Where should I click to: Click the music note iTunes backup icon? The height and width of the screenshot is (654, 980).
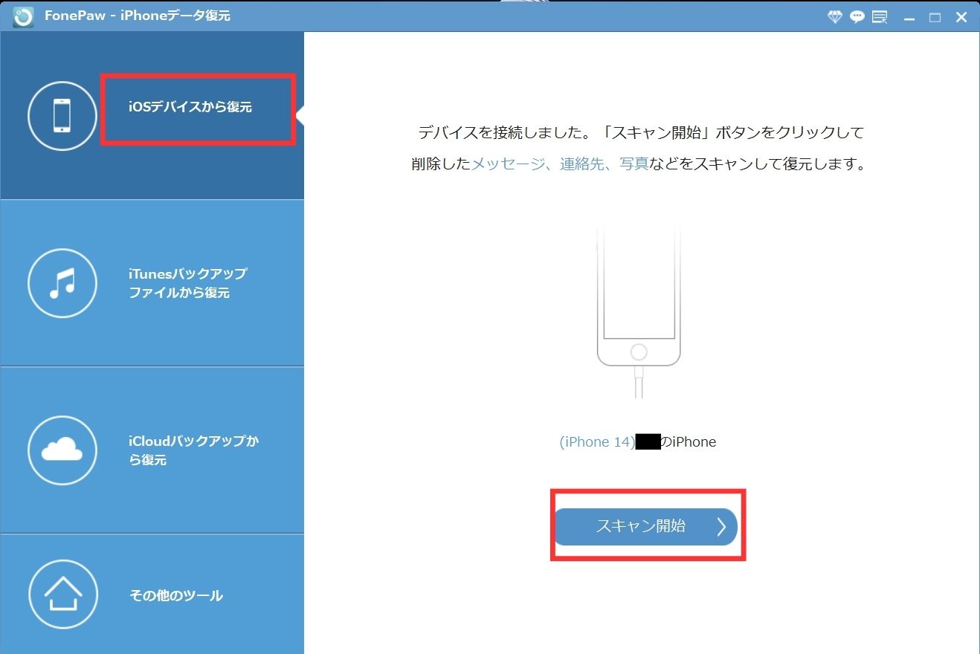tap(62, 283)
